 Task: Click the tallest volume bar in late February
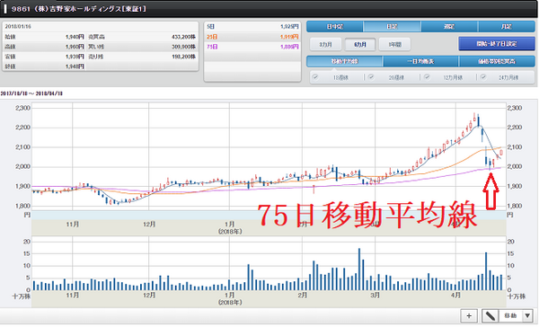pos(359,270)
